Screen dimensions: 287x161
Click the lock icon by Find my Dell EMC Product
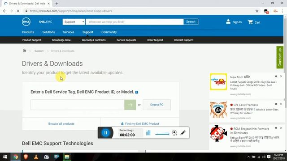(x=122, y=124)
